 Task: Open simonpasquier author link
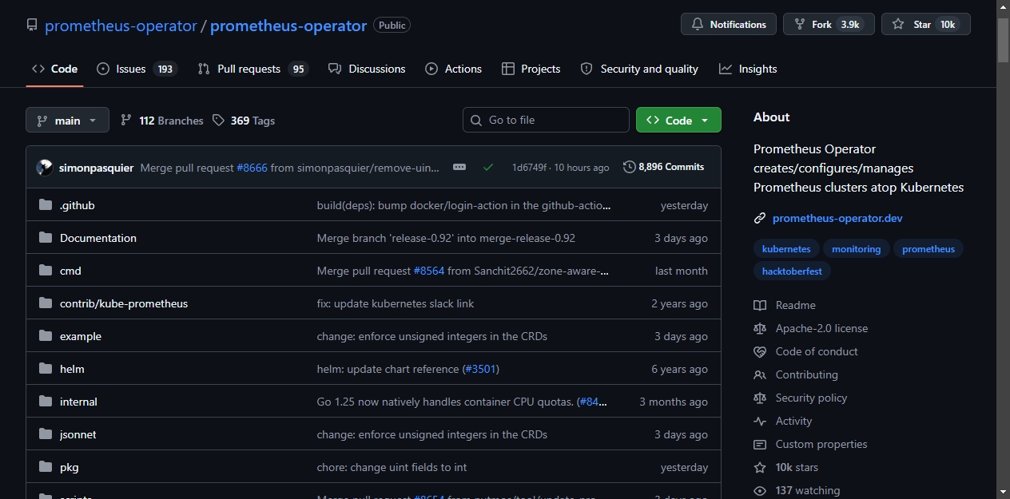[96, 168]
